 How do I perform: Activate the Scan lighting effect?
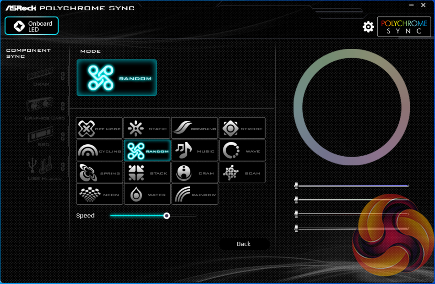[x=242, y=173]
